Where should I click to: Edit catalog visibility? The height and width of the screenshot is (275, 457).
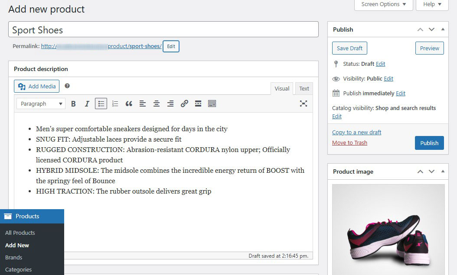click(336, 116)
